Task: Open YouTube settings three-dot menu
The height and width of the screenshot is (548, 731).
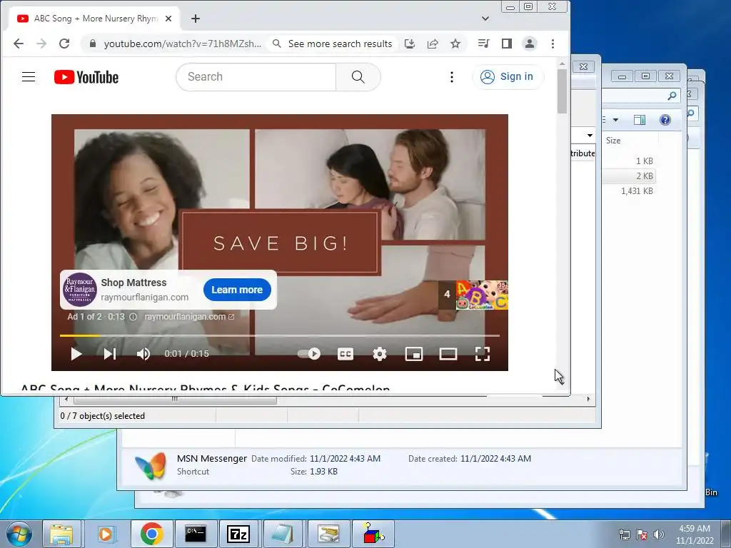Action: pos(452,77)
